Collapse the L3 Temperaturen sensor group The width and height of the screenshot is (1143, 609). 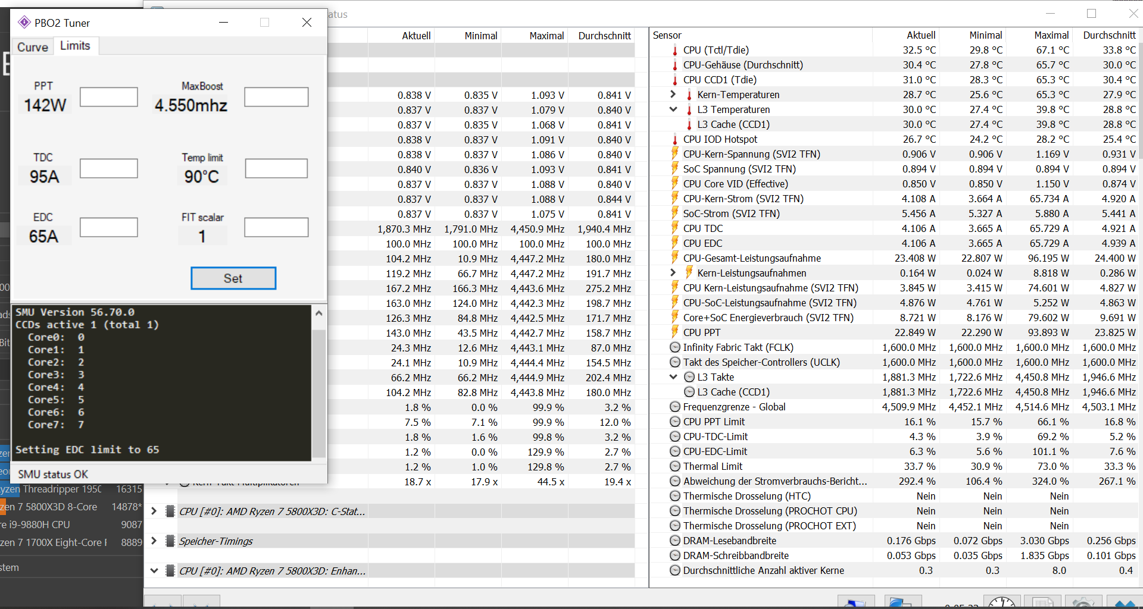tap(673, 109)
